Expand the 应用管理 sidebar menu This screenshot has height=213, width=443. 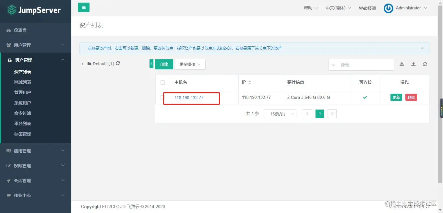pyautogui.click(x=36, y=151)
